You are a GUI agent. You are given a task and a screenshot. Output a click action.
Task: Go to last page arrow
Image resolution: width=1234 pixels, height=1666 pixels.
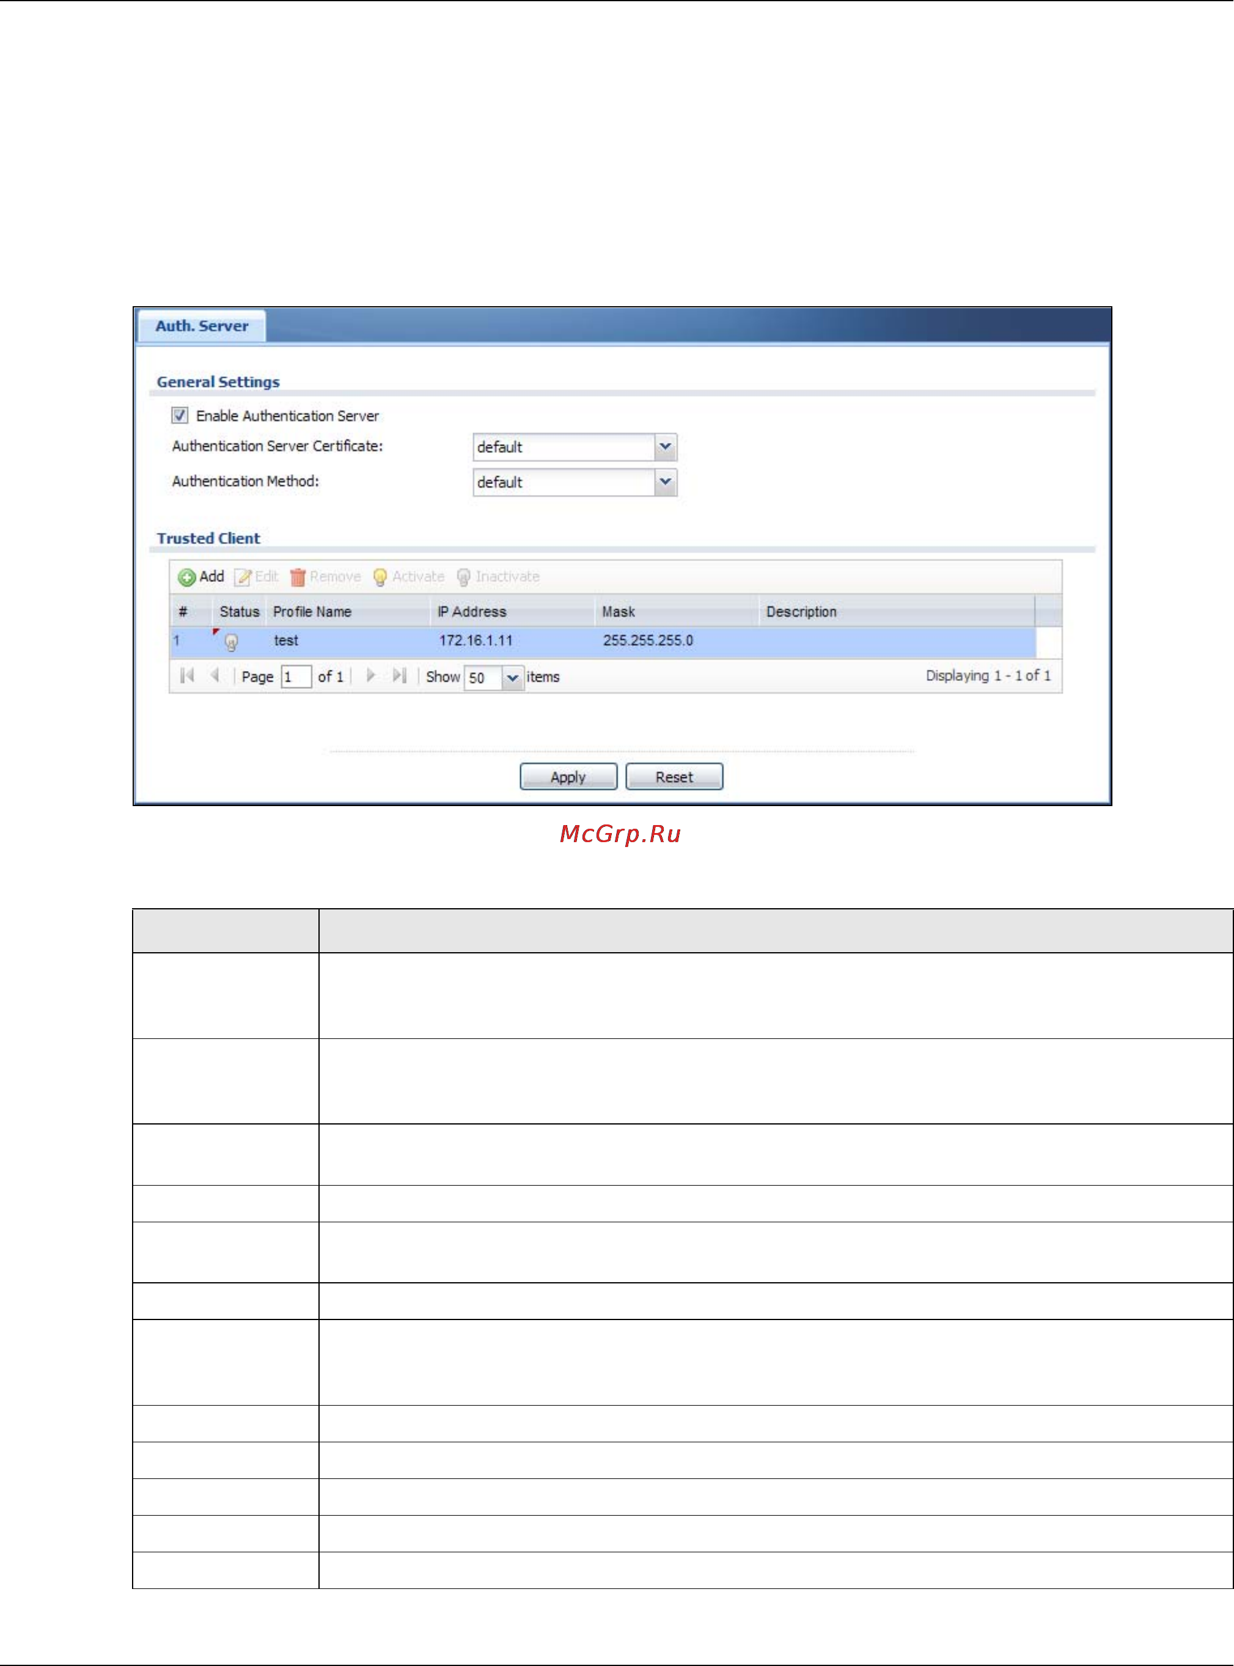400,676
